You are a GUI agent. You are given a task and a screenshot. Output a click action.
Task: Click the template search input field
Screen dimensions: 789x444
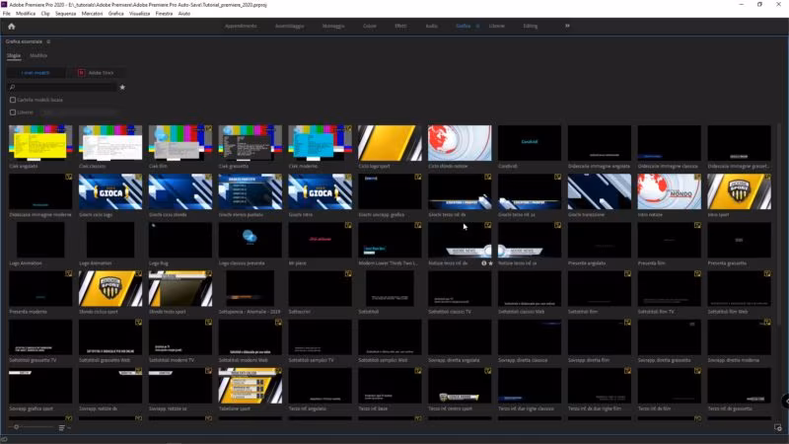(63, 87)
